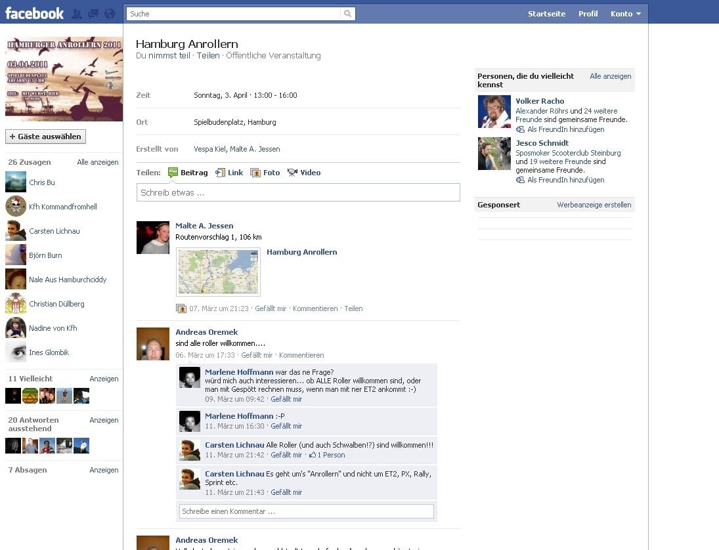This screenshot has height=550, width=719.
Task: Select the Video share icon
Action: 292,173
